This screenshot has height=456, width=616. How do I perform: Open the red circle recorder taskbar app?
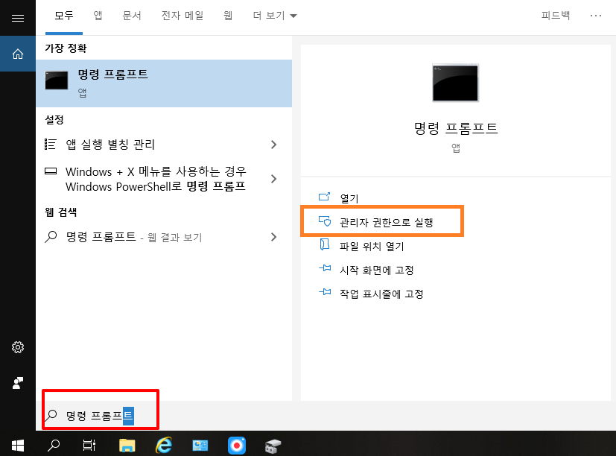pos(237,446)
